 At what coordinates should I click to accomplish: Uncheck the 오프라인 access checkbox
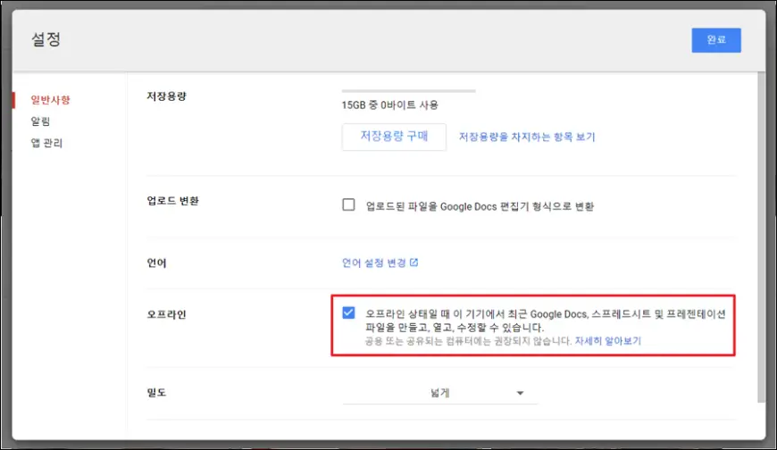pos(348,312)
